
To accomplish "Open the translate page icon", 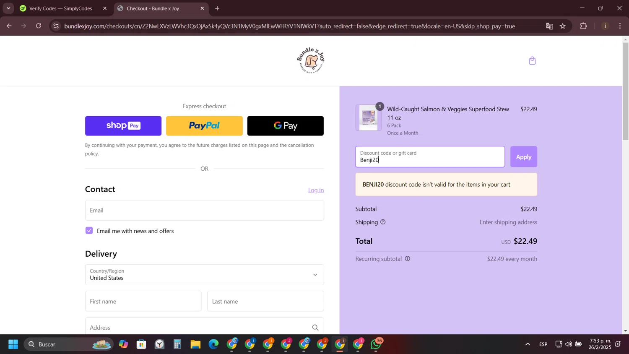I will click(x=549, y=26).
